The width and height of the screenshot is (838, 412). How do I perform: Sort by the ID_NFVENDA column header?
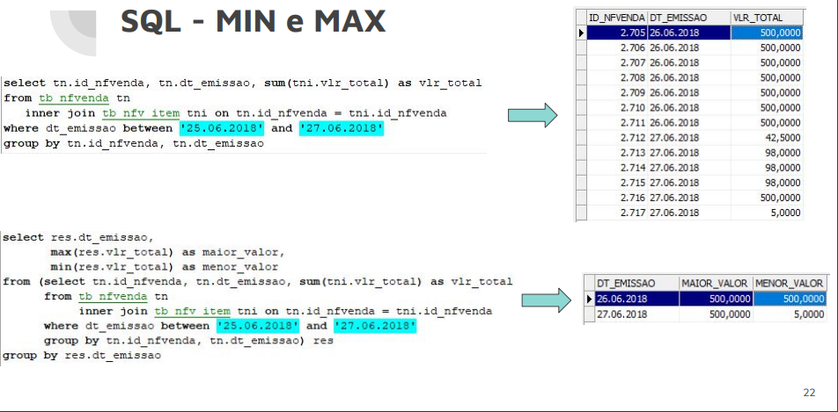pyautogui.click(x=616, y=17)
